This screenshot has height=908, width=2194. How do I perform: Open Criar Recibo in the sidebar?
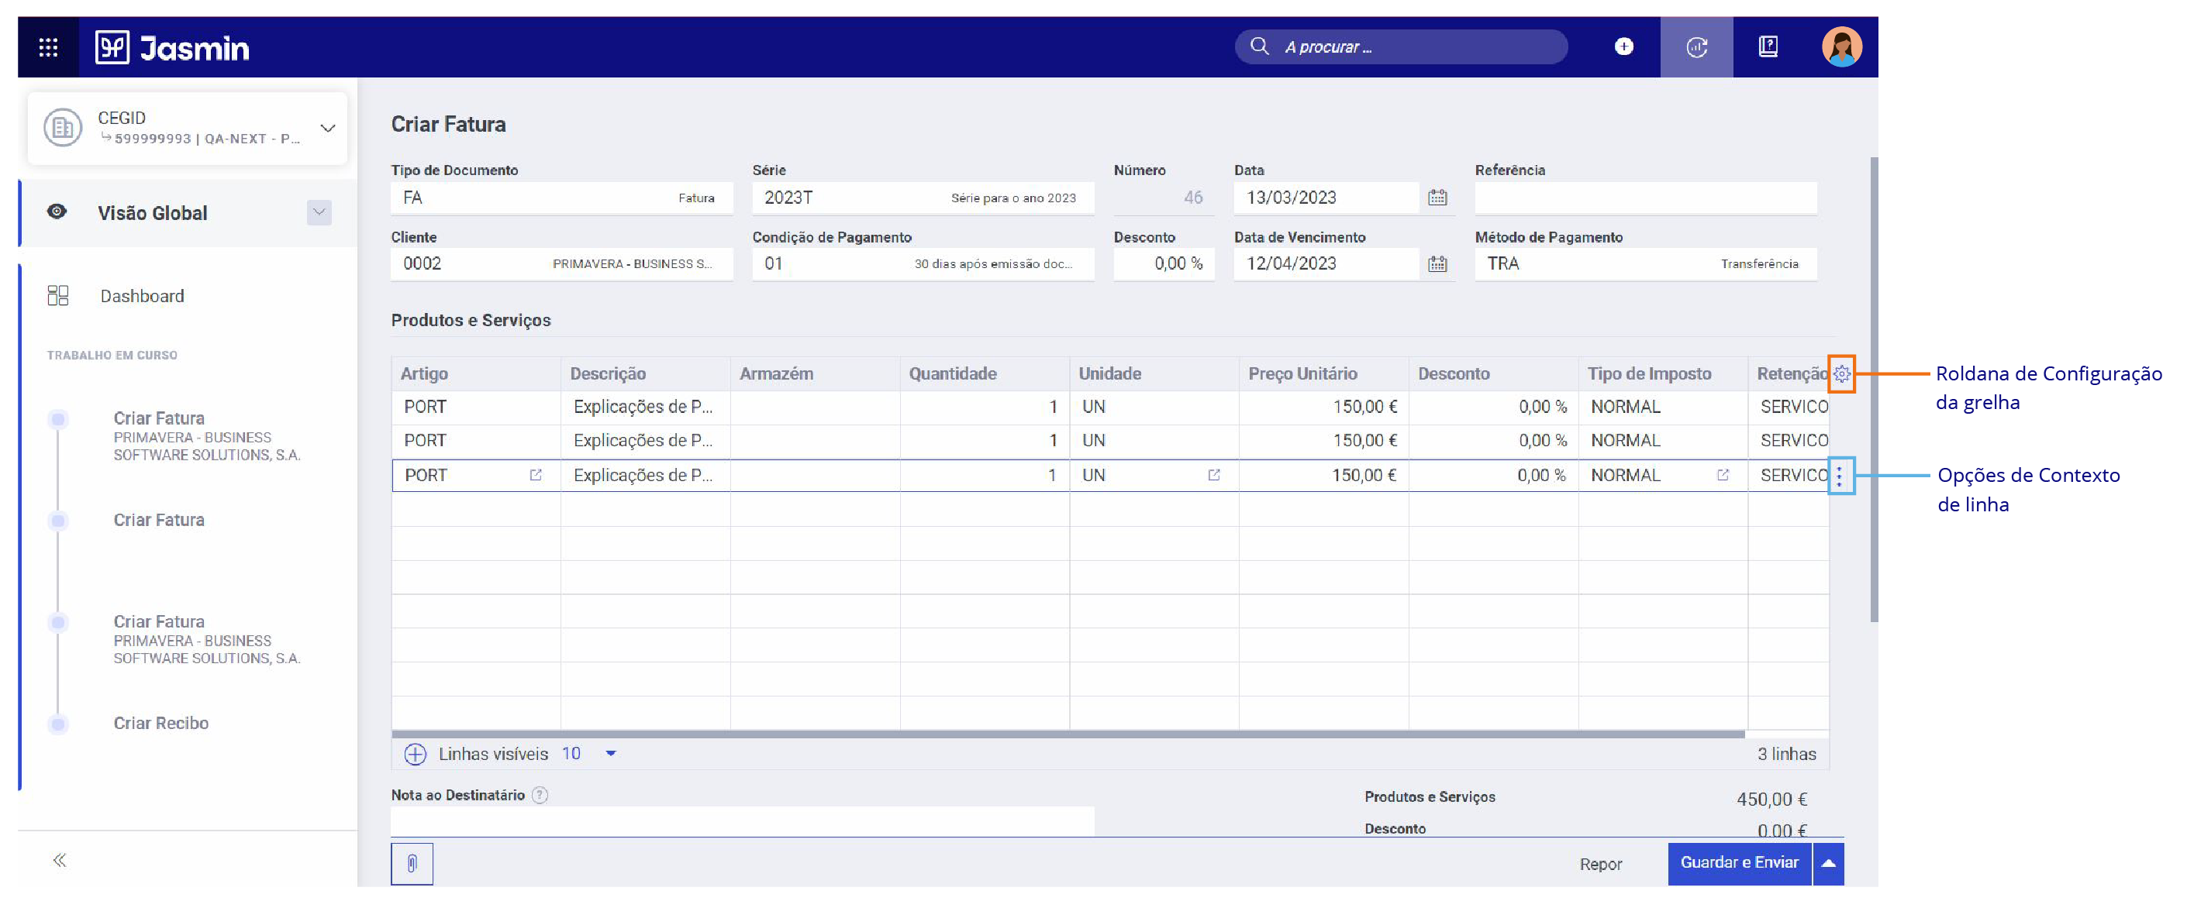point(161,724)
